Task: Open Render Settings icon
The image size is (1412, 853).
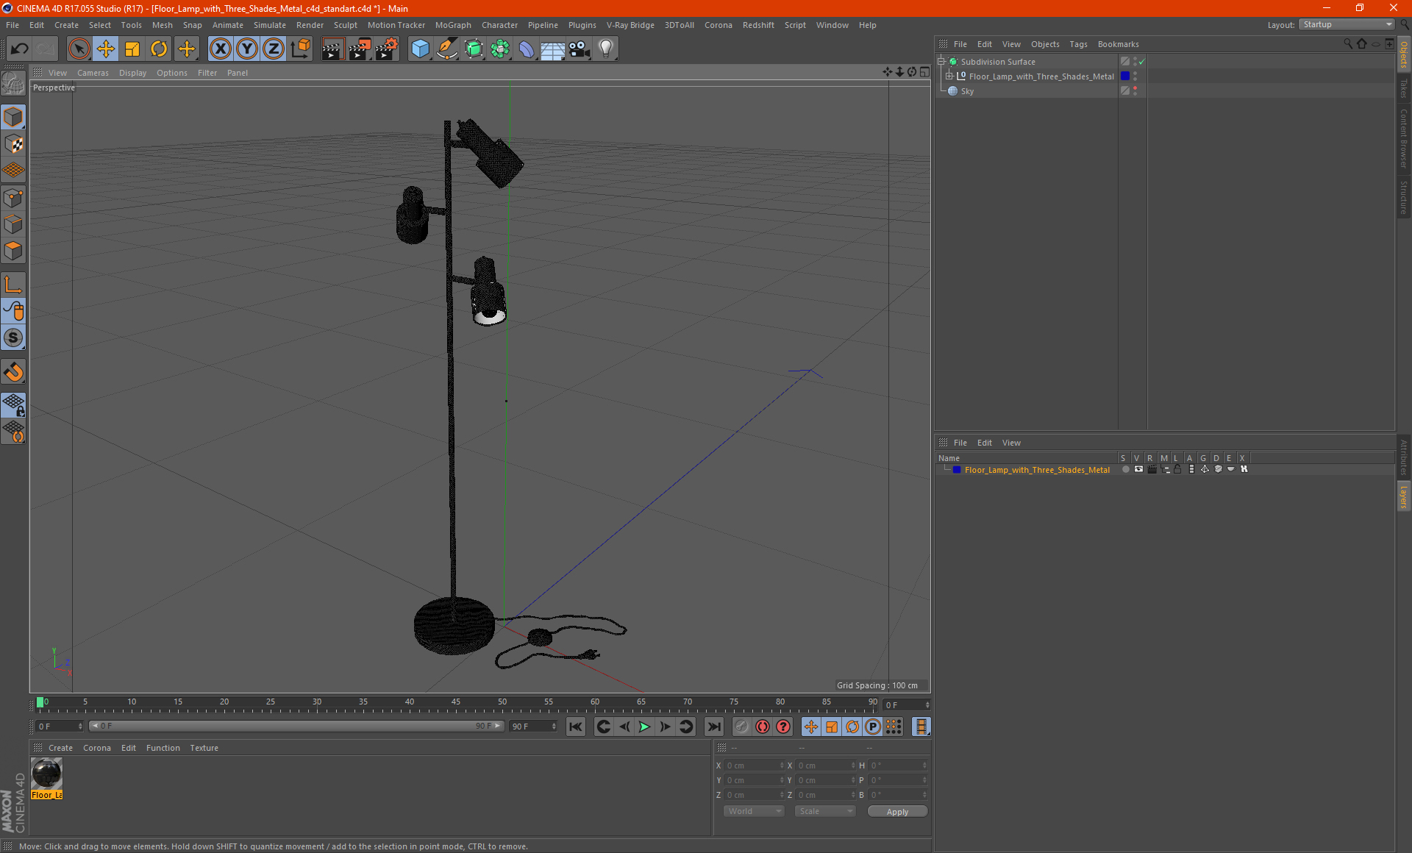Action: (x=387, y=49)
